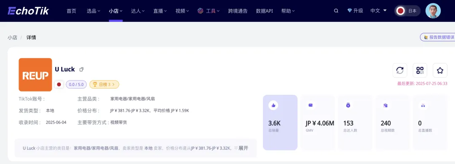Viewport: 455px width, 164px height.
Task: Click the 0.0 / 5.0 rating badge
Action: click(76, 84)
